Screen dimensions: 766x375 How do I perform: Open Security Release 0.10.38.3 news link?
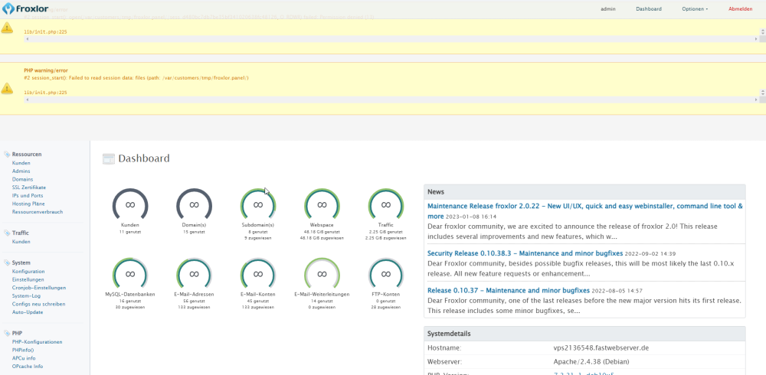tap(525, 253)
